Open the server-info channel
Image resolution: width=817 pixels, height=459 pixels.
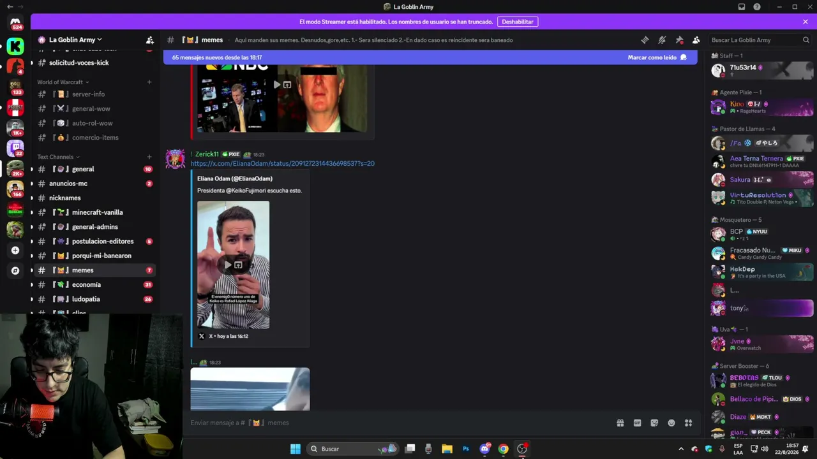click(96, 94)
